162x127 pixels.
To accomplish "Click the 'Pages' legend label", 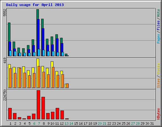I will 158,39.
